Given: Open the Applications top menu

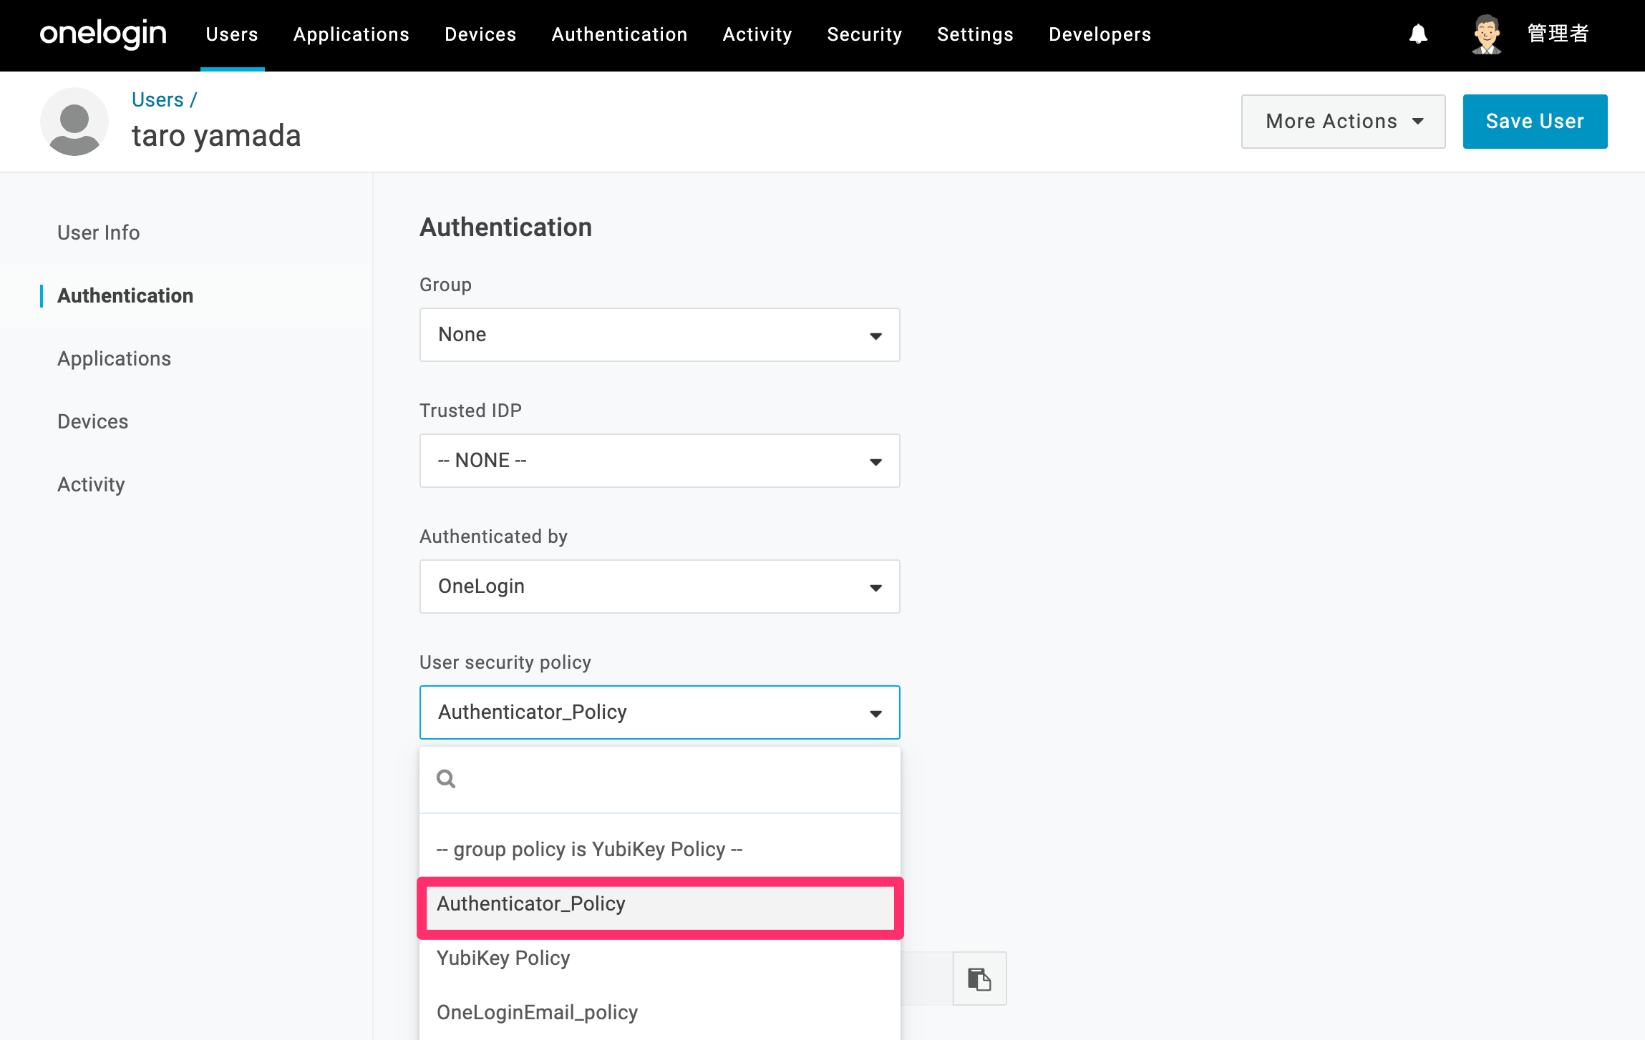Looking at the screenshot, I should [x=351, y=34].
